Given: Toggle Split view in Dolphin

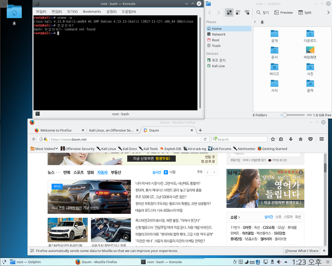Looking at the screenshot, I should tap(305, 13).
